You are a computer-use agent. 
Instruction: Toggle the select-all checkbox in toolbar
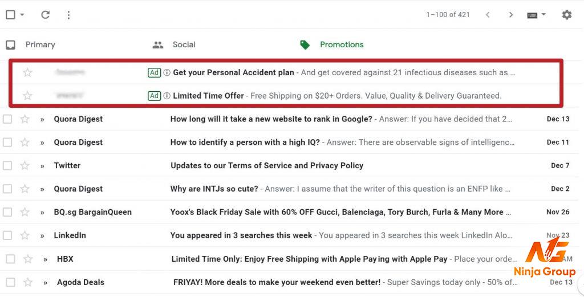click(x=10, y=15)
